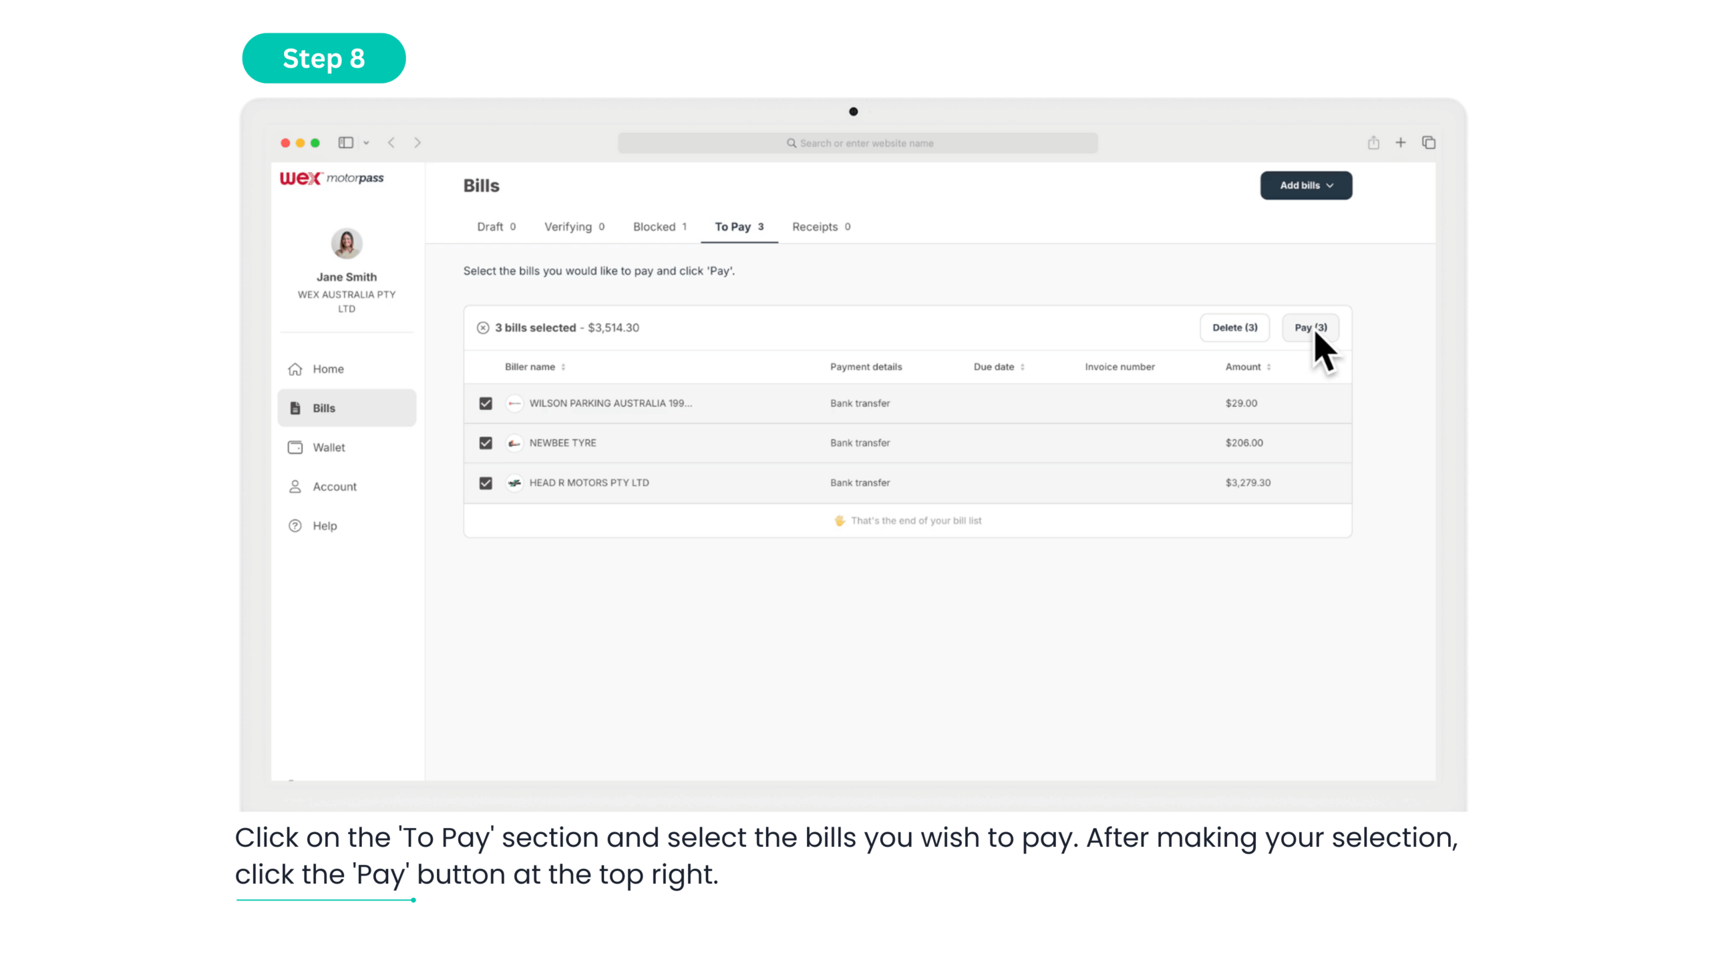Click the Home house icon in sidebar
This screenshot has height=961, width=1710.
(295, 369)
